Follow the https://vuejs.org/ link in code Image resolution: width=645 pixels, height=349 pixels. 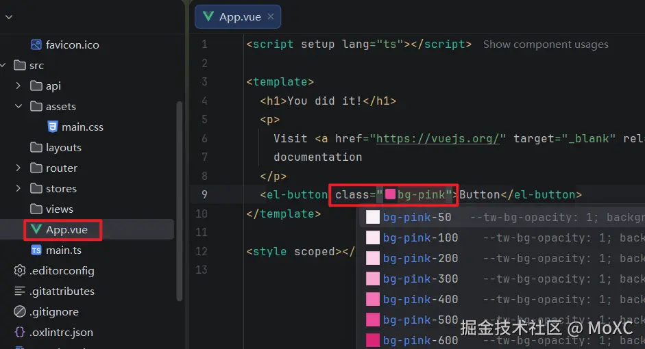click(x=438, y=138)
